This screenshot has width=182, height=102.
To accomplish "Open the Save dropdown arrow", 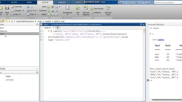I will [x=7, y=15].
